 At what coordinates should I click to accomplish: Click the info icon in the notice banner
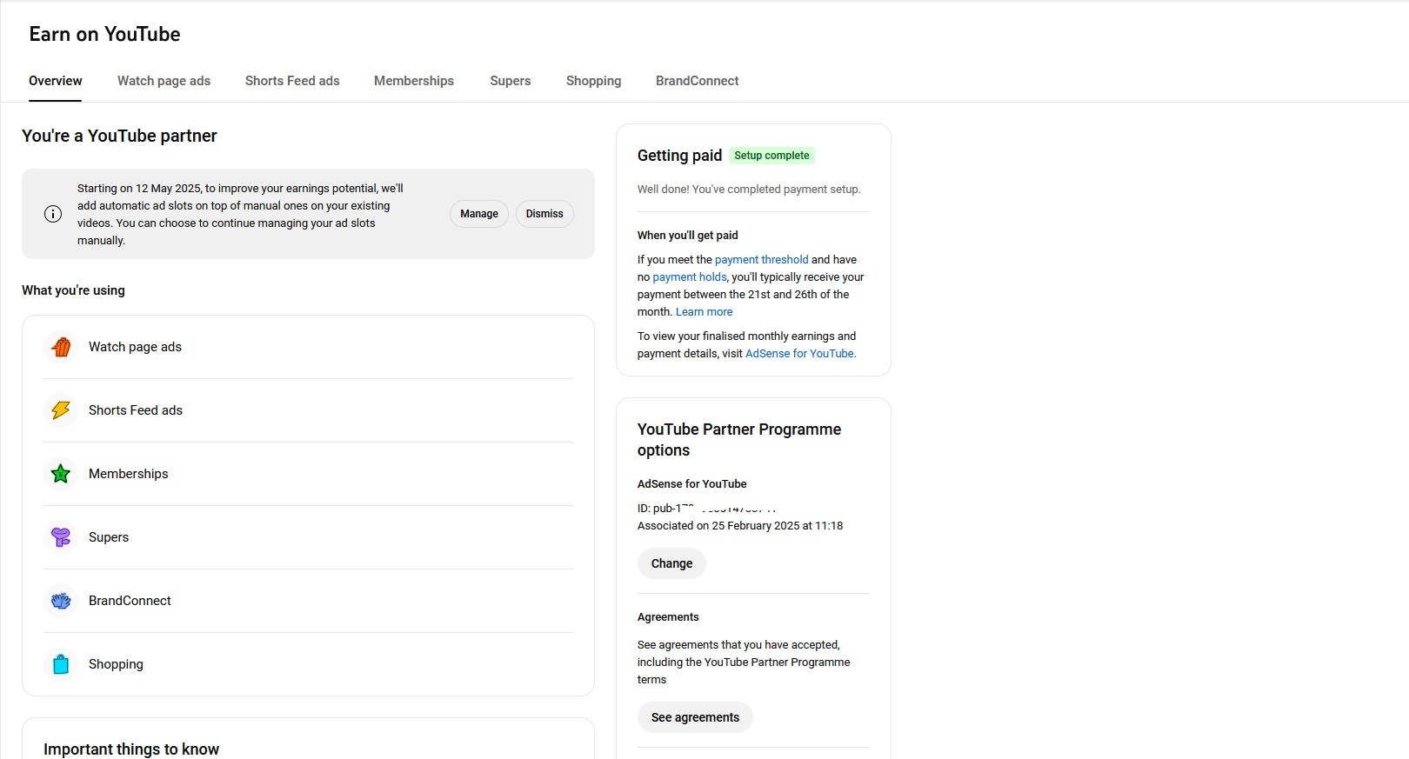click(53, 214)
